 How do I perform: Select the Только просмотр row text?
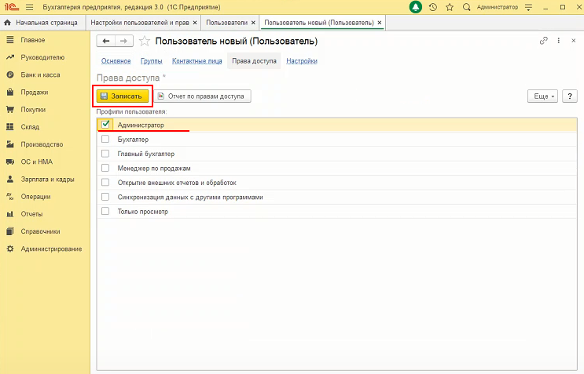142,212
